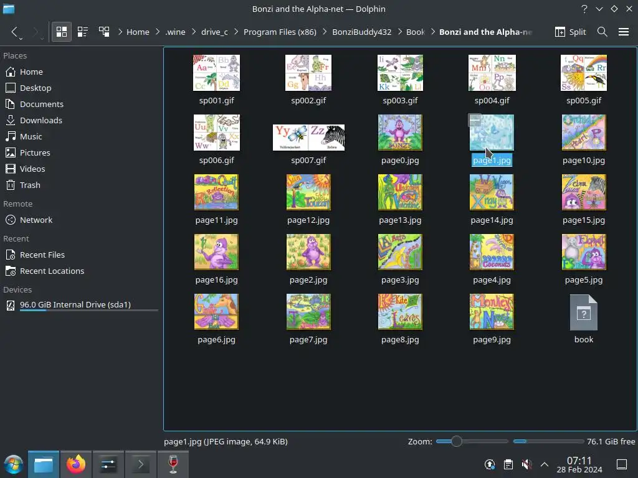This screenshot has height=478, width=638.
Task: Select the unknown-type book file icon
Action: (584, 312)
